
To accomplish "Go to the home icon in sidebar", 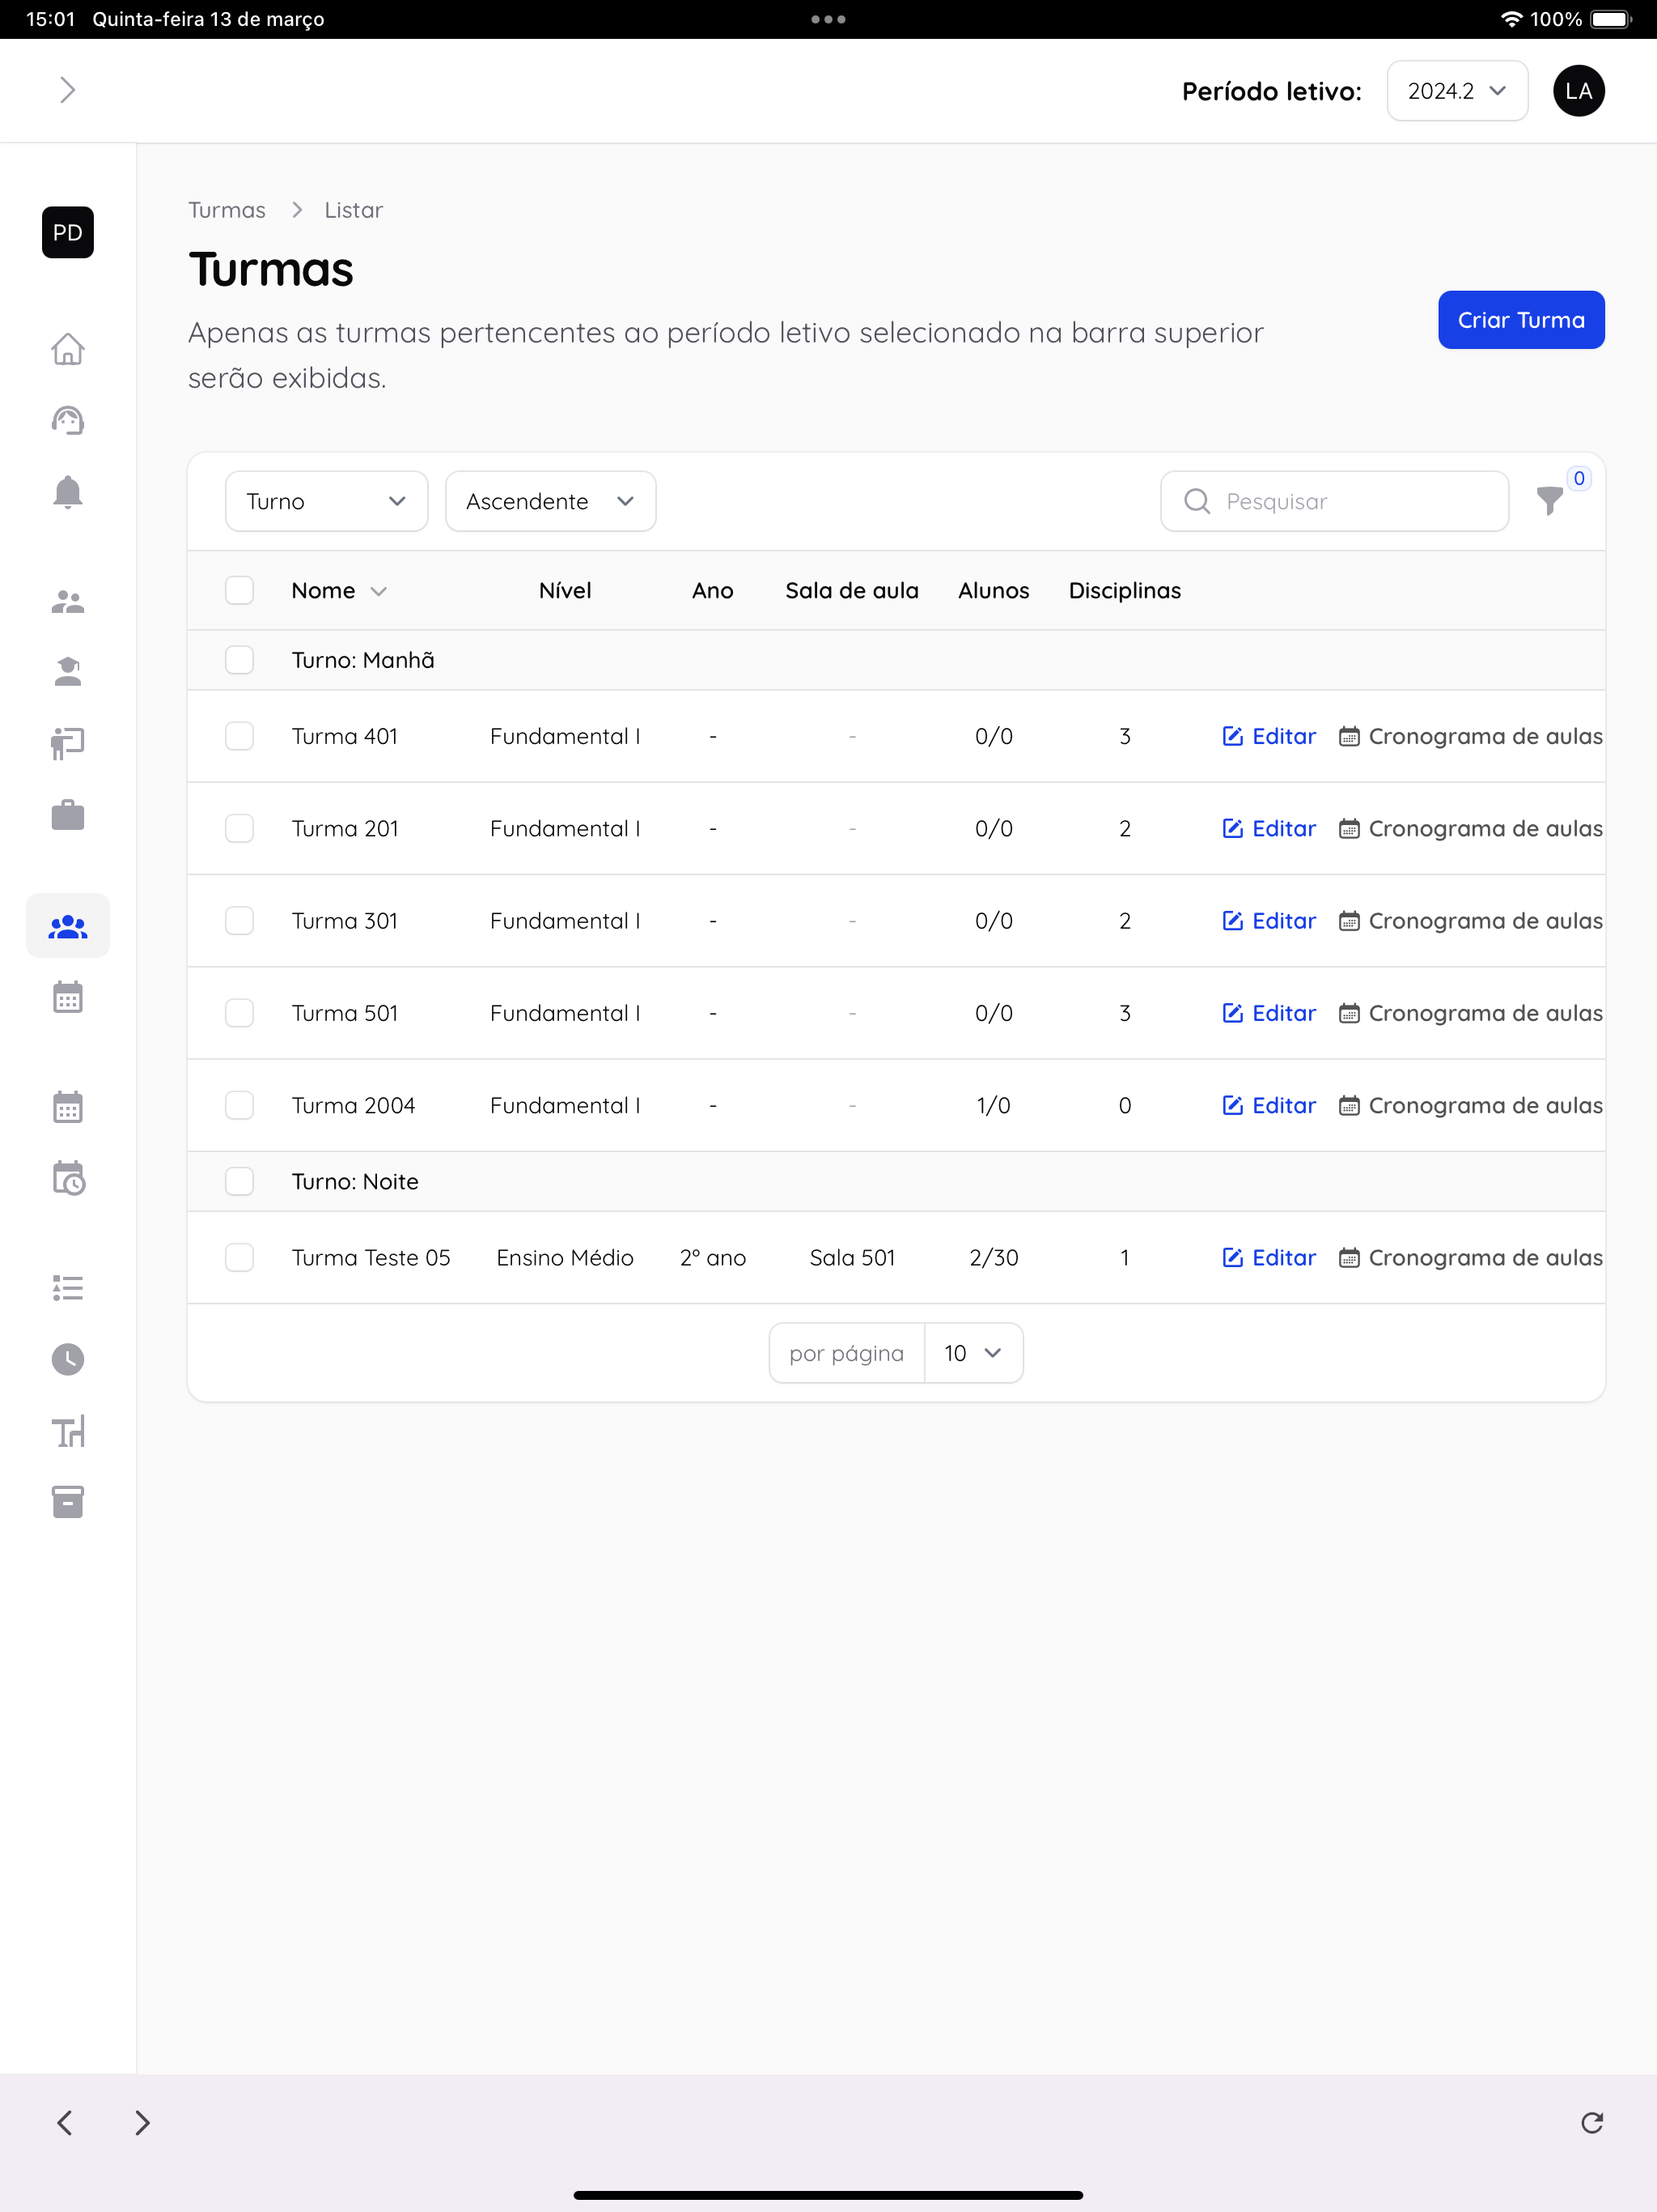I will point(68,349).
